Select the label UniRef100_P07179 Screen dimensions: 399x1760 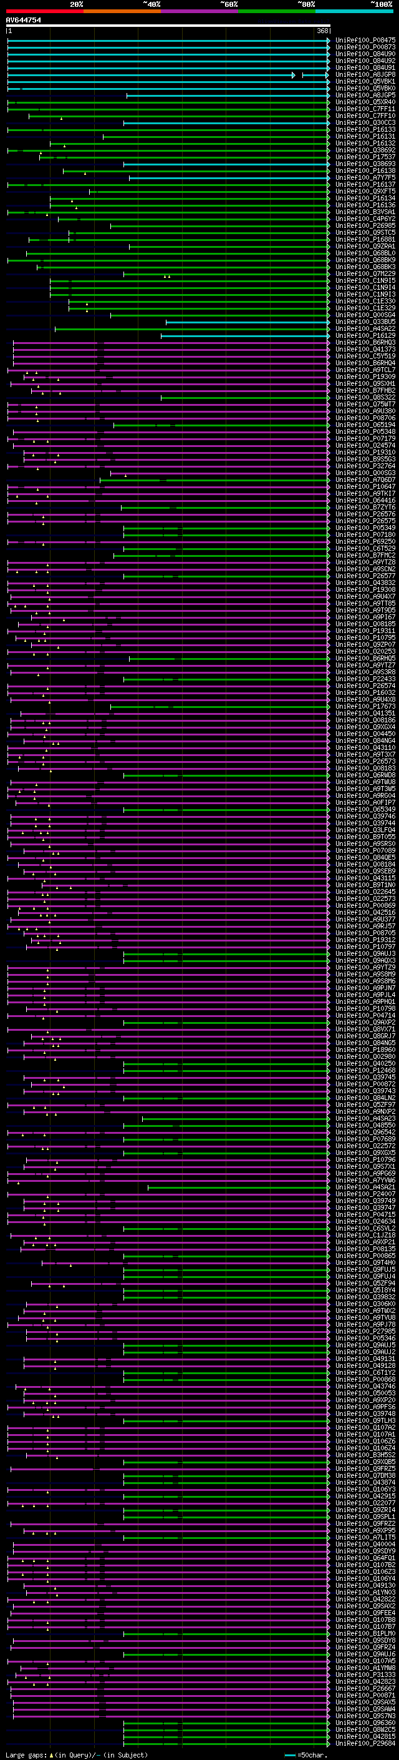365,439
